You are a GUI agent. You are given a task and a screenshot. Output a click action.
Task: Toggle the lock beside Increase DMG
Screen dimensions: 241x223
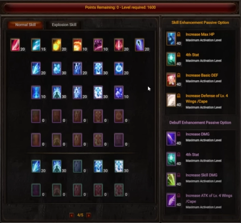(179, 134)
